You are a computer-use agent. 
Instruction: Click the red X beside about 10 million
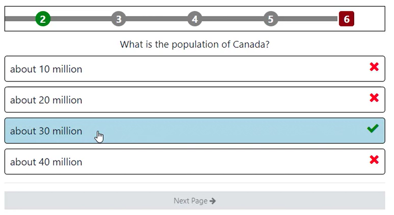tap(374, 67)
